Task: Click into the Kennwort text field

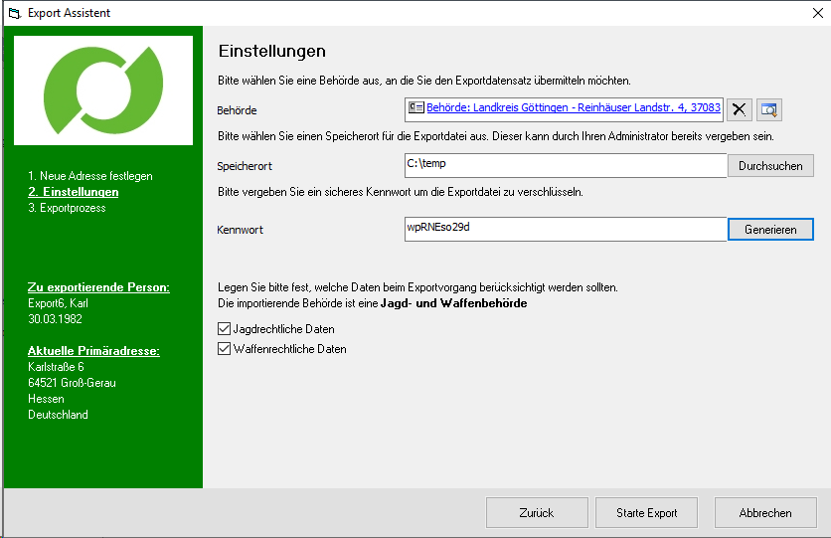Action: [x=565, y=229]
